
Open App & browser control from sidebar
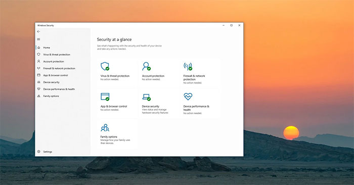pyautogui.click(x=56, y=75)
